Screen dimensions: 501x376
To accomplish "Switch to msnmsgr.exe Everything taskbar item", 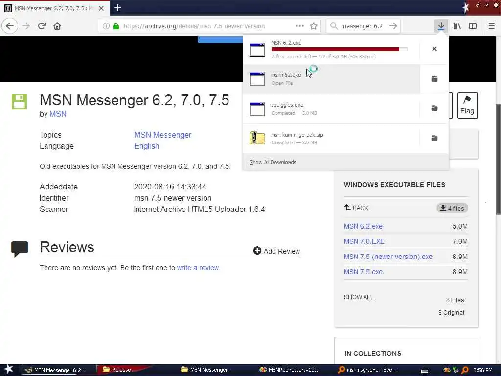I will point(368,370).
